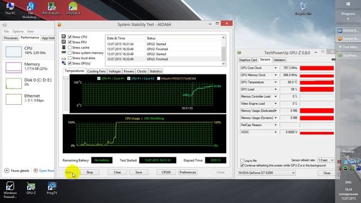
Task: Open the Windows Start button
Action: pyautogui.click(x=348, y=4)
